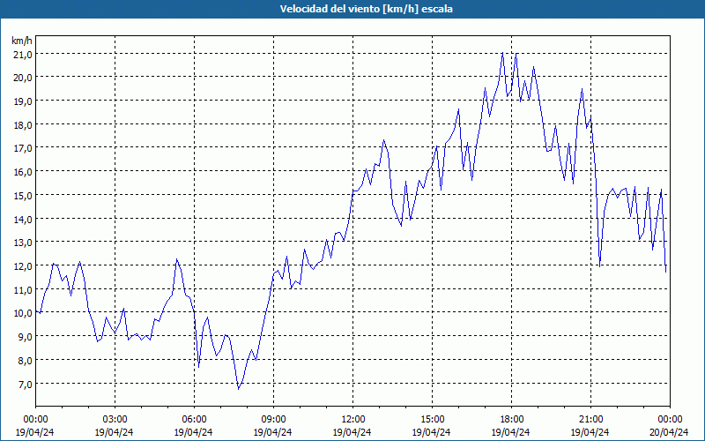Click the 8,0 y-axis value

(26, 361)
